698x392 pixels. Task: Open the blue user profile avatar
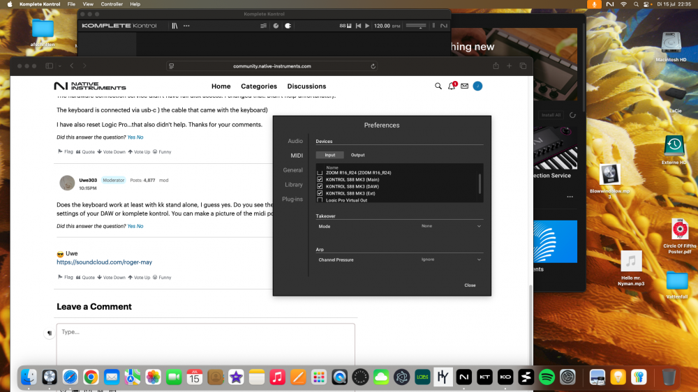coord(477,86)
